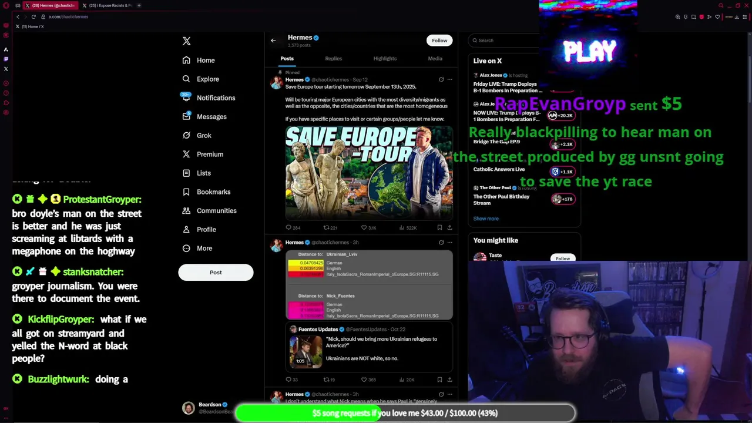Open The Other Paul Birthday Stream broadcast
This screenshot has height=423, width=752.
click(x=501, y=200)
